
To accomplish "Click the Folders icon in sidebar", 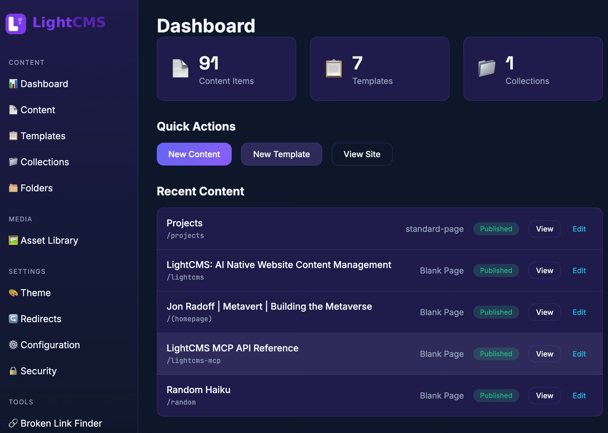I will pos(13,188).
